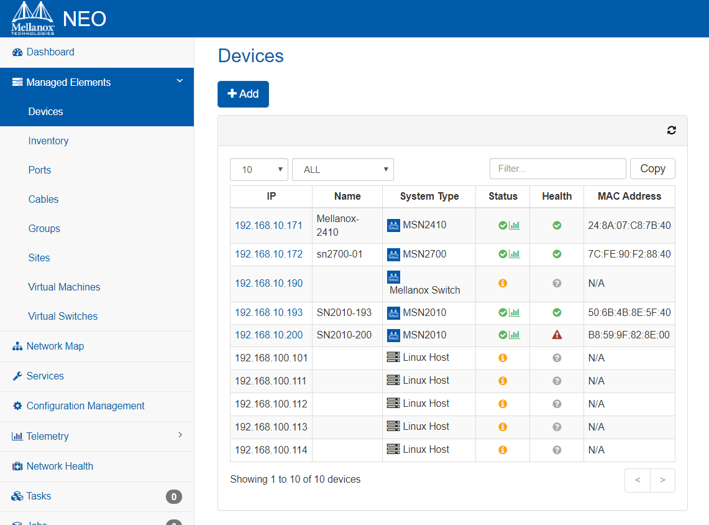Open the page size dropdown showing 10
This screenshot has height=525, width=709.
[x=259, y=170]
